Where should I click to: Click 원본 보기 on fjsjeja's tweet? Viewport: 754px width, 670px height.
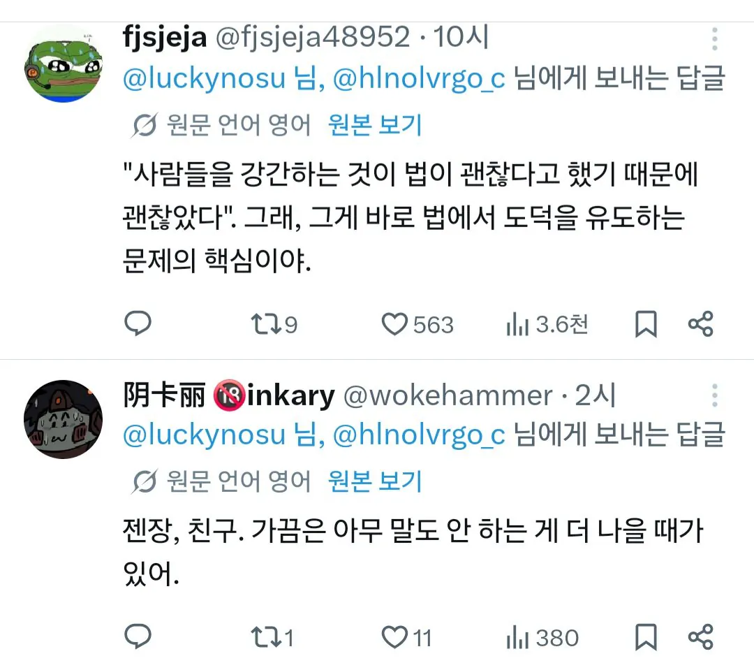pyautogui.click(x=375, y=125)
